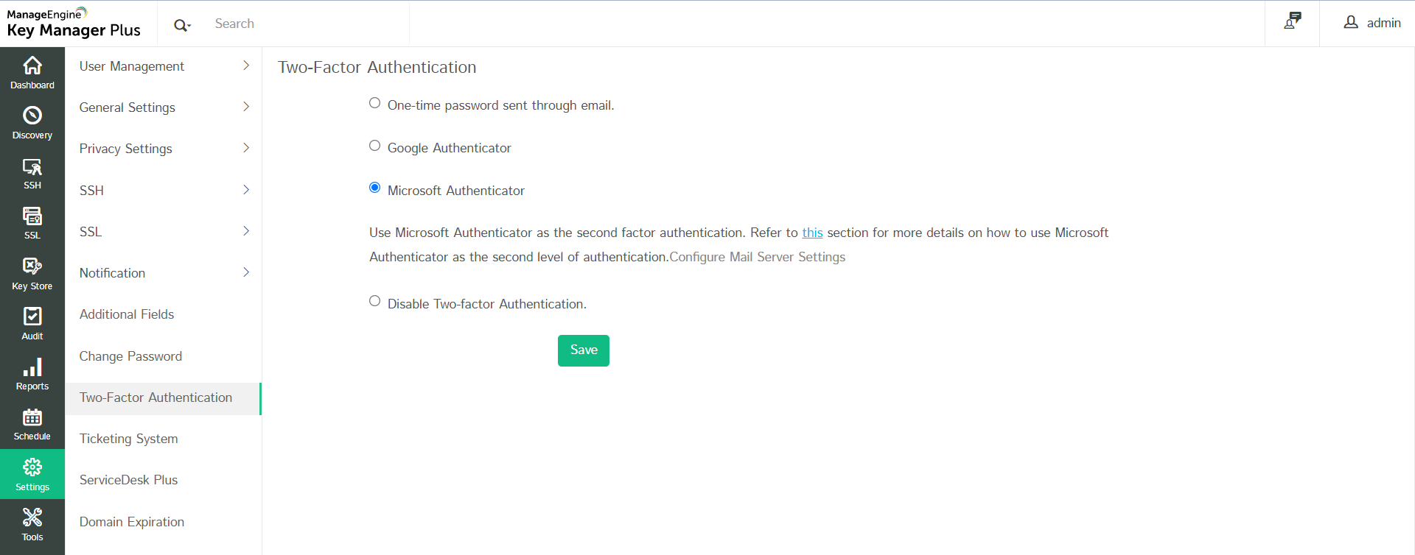Image resolution: width=1415 pixels, height=555 pixels.
Task: Open the Discovery section icon
Action: pos(32,122)
